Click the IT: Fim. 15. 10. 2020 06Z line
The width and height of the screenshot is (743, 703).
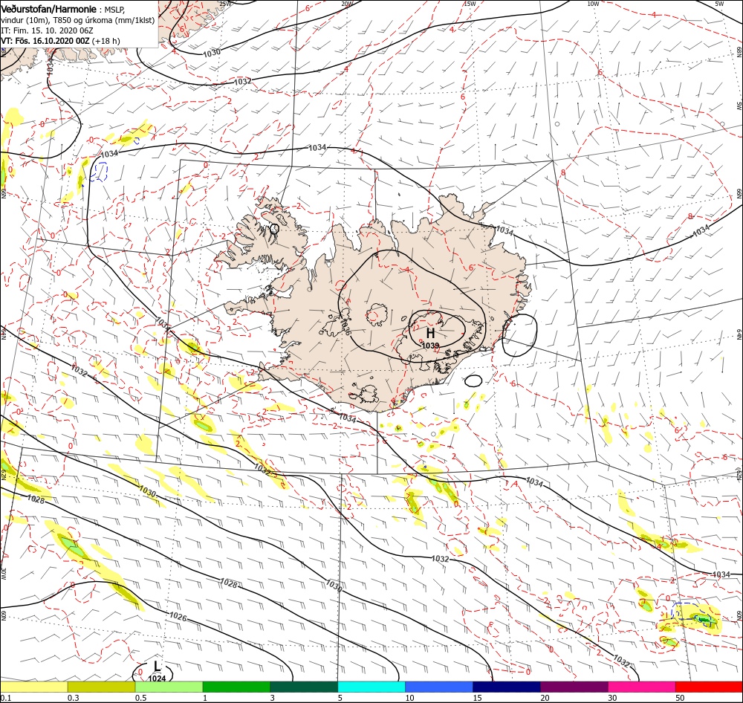click(48, 30)
